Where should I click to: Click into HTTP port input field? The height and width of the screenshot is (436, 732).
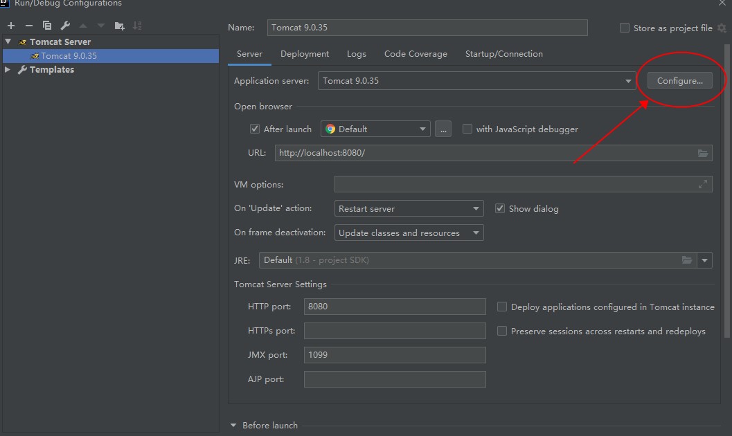pos(395,307)
